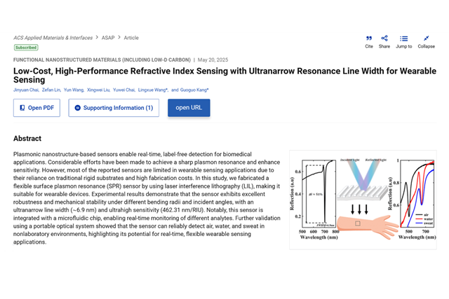View author Jinyuan Chai's profile
449x299 pixels.
tap(27, 90)
